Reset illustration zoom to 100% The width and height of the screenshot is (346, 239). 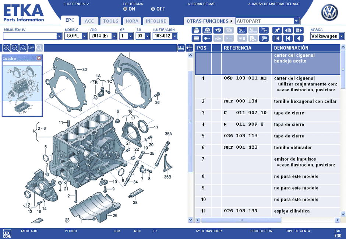point(31,48)
